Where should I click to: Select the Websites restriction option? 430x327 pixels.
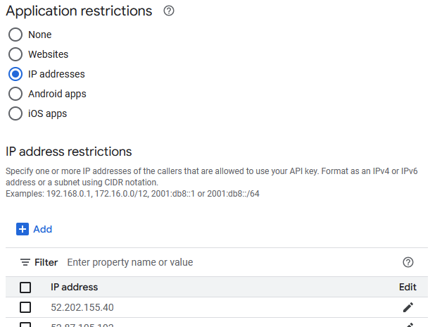[x=15, y=54]
